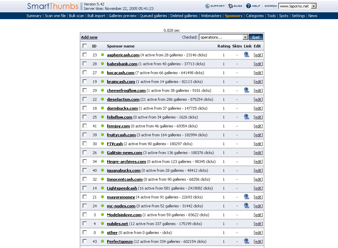This screenshot has height=248, width=338.
Task: Go to Bulk scan page
Action: tap(76, 16)
